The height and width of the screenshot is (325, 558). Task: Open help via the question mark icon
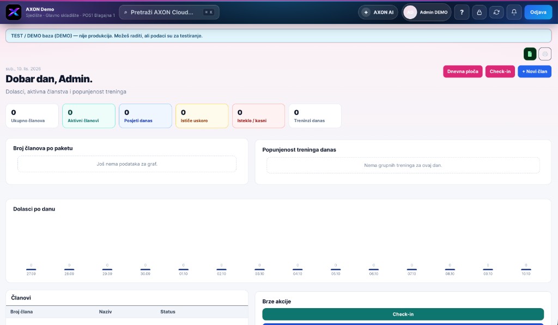pyautogui.click(x=462, y=12)
